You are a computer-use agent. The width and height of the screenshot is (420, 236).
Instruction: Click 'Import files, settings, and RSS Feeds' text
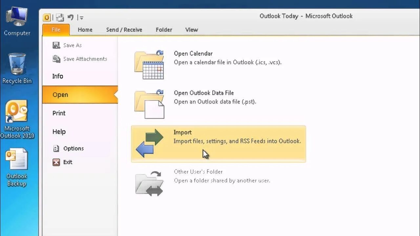pyautogui.click(x=237, y=141)
